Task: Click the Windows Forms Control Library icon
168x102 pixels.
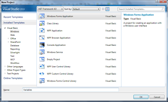Action: coord(42,81)
